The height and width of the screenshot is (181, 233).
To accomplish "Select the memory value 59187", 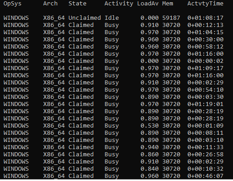I will 171,18.
